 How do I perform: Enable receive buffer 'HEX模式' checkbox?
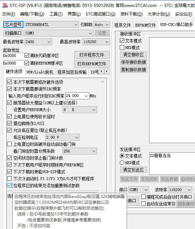click(x=122, y=48)
